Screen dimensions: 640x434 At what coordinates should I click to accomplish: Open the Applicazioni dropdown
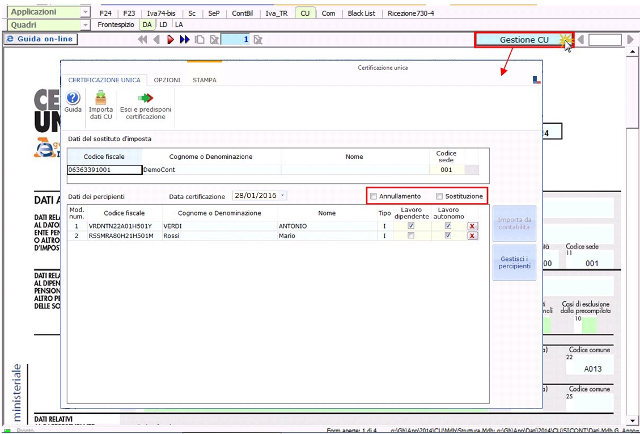[85, 12]
